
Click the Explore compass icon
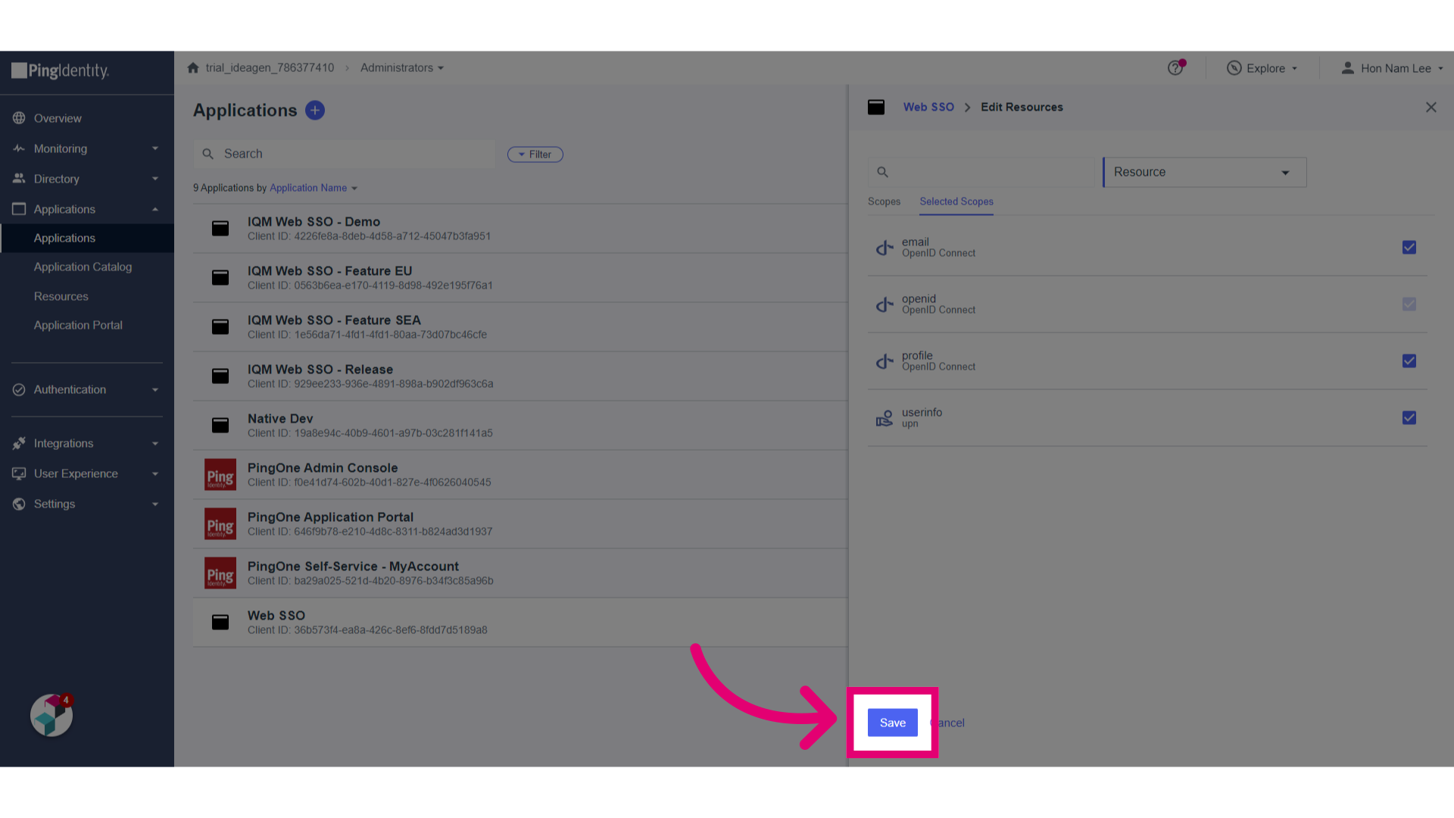(x=1234, y=68)
